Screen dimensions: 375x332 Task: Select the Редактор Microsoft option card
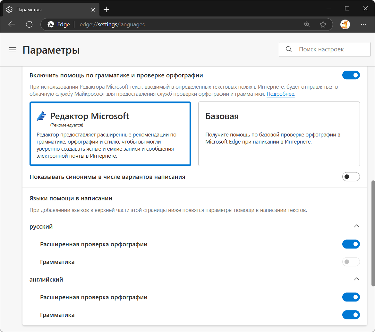110,134
